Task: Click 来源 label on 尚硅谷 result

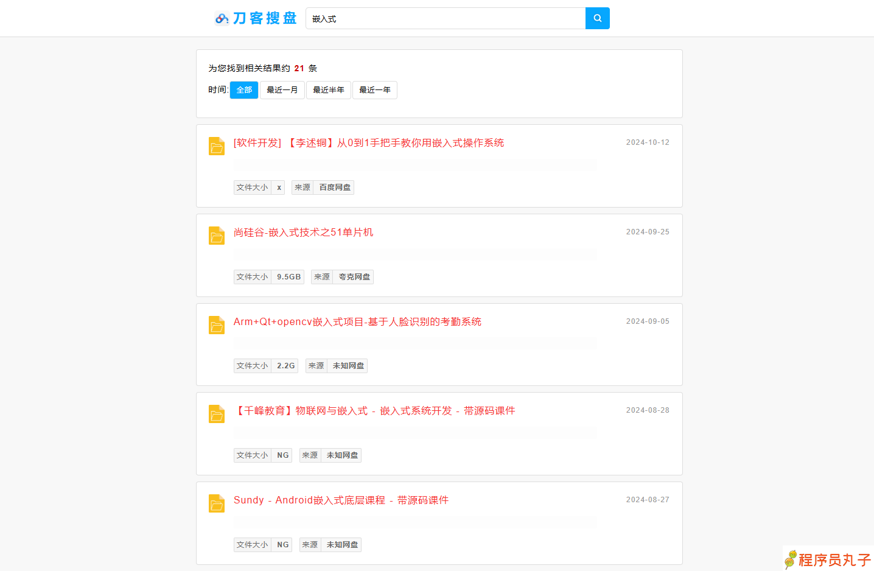Action: pos(322,277)
